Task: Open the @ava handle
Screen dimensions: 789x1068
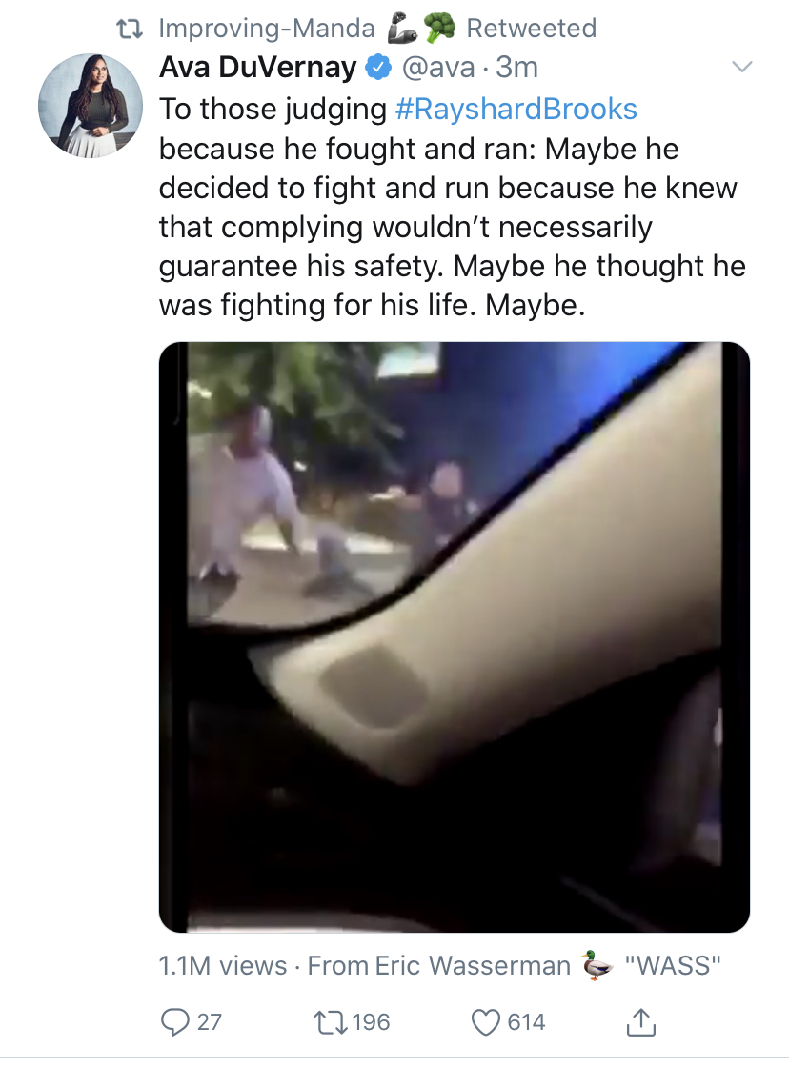Action: coord(438,67)
